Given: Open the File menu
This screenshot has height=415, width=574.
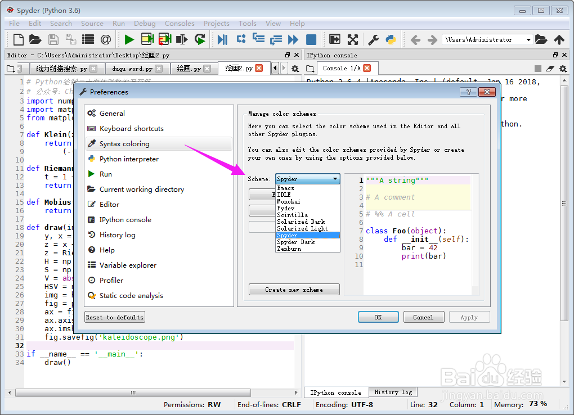Looking at the screenshot, I should [x=14, y=24].
